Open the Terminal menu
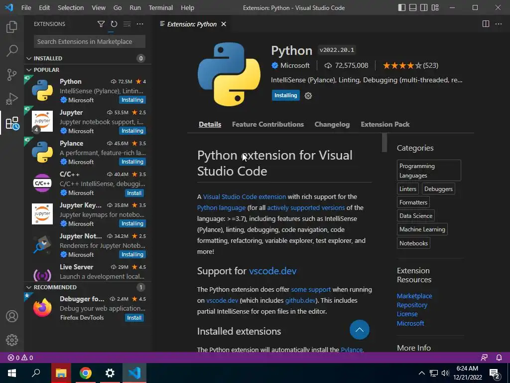The height and width of the screenshot is (383, 510). (161, 7)
